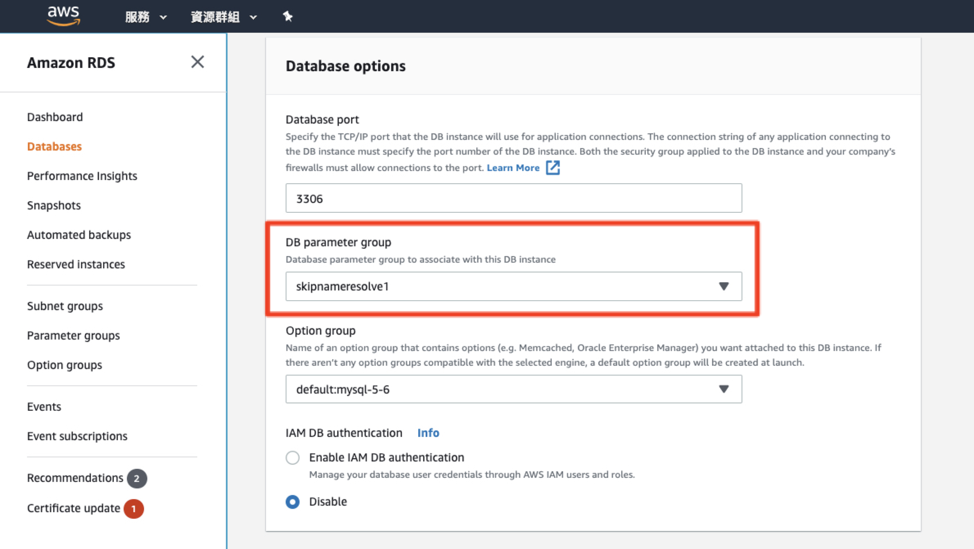Open Event subscriptions in sidebar
This screenshot has width=974, height=549.
(x=77, y=436)
